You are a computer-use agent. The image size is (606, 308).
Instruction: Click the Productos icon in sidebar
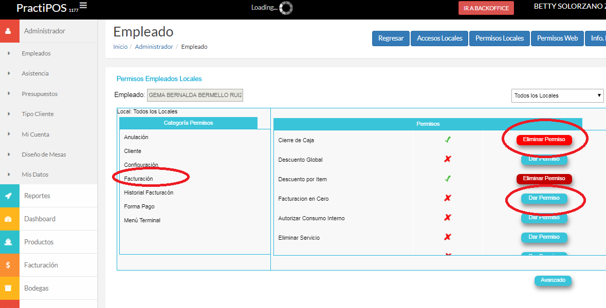pos(8,242)
